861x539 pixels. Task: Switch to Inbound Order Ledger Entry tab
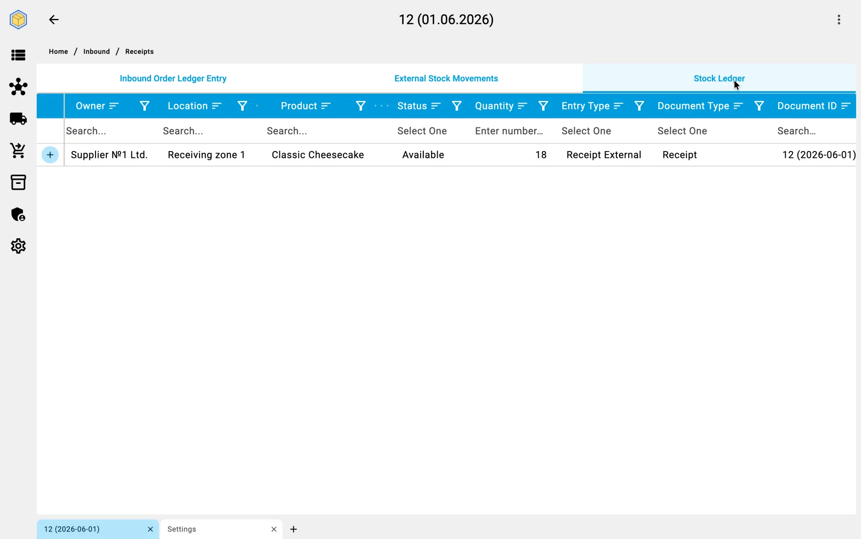point(173,78)
